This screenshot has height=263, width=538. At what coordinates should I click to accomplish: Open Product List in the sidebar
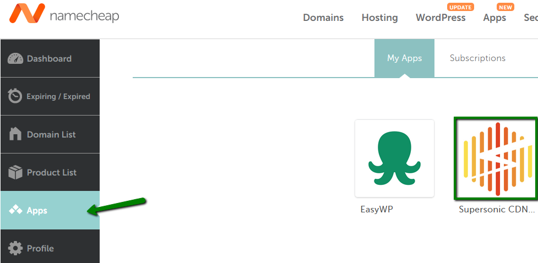50,172
